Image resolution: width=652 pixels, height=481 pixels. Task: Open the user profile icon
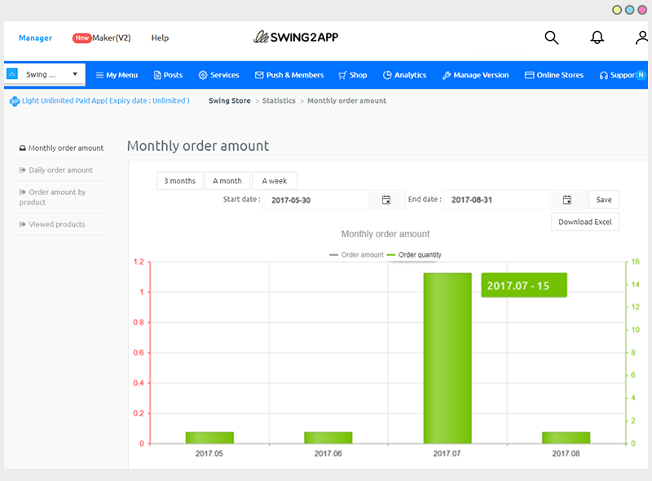point(642,38)
